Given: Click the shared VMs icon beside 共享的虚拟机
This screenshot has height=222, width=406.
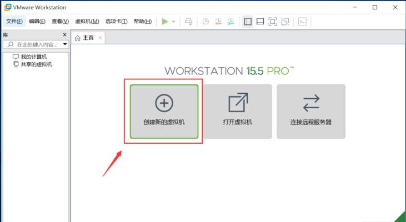Looking at the screenshot, I should click(x=16, y=64).
